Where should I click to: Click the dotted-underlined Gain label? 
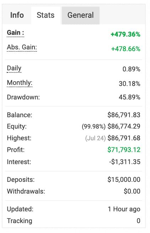pos(15,33)
